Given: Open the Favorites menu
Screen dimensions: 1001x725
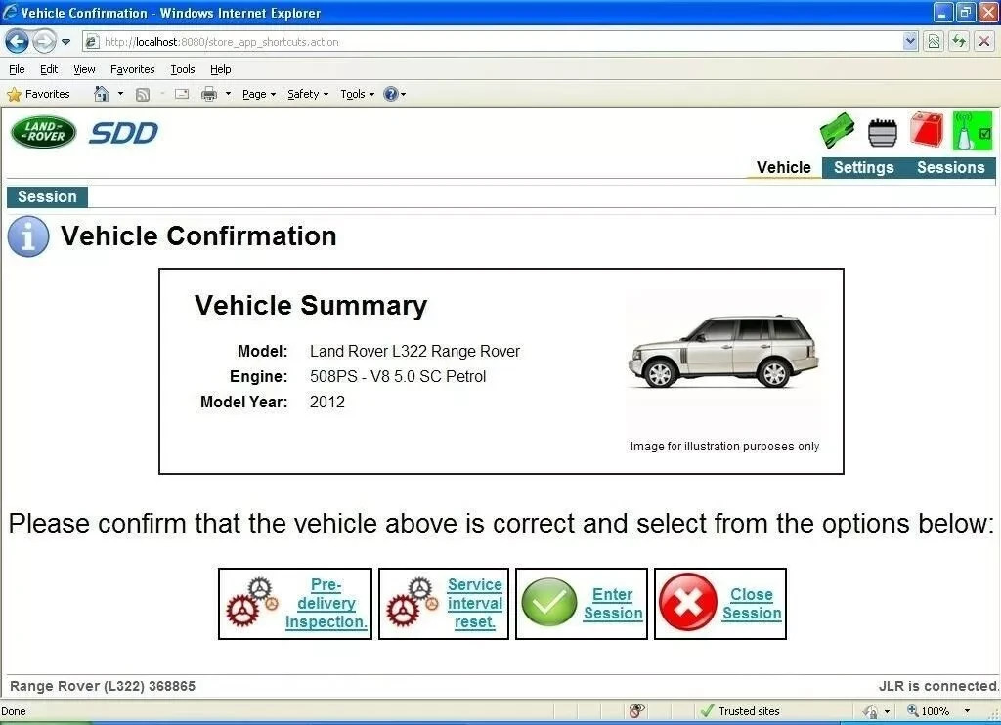Looking at the screenshot, I should pos(132,69).
